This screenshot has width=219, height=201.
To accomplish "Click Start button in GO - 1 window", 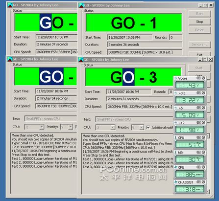I will coord(199,14).
